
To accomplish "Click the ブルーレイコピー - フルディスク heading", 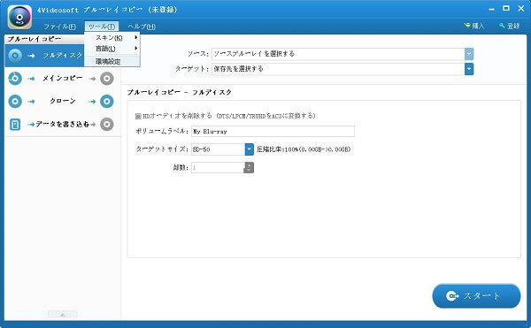I will tap(179, 92).
